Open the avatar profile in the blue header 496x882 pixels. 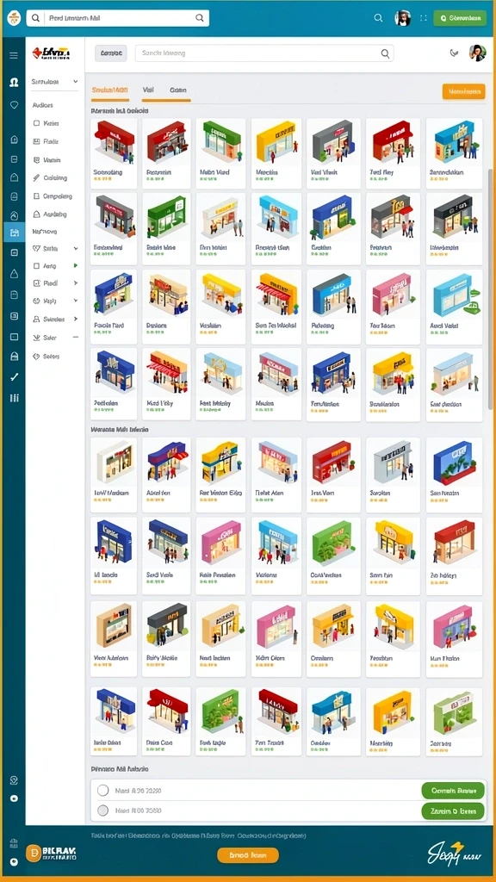click(x=403, y=18)
